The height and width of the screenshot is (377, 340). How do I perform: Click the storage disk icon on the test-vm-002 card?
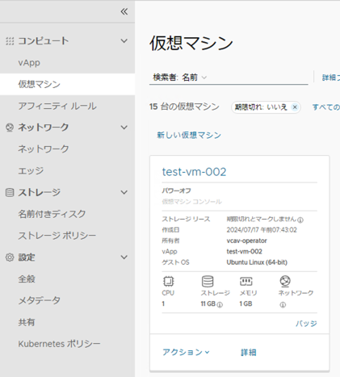tap(208, 282)
